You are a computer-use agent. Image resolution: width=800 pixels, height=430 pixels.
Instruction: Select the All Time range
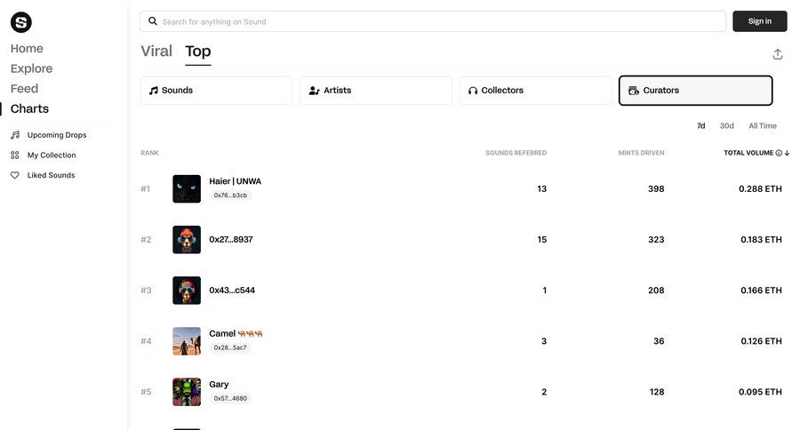[x=762, y=126]
